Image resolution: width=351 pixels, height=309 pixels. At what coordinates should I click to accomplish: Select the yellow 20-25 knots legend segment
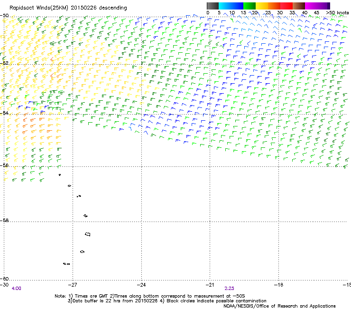click(x=262, y=6)
